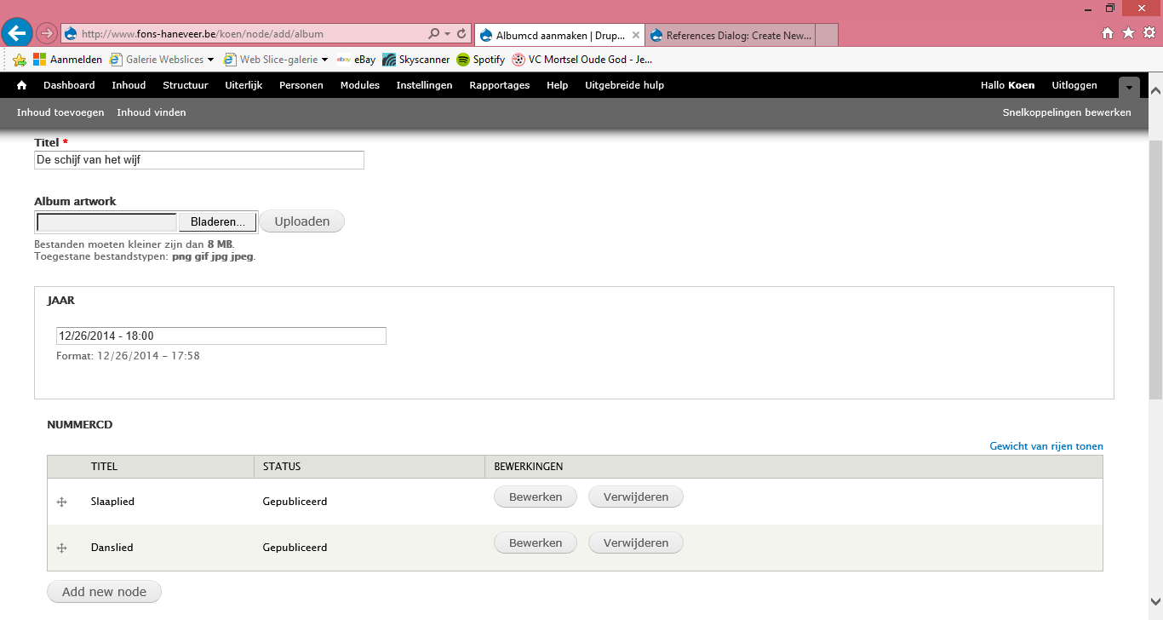Open the Aanmelden bookmark
1163x620 pixels.
[67, 60]
